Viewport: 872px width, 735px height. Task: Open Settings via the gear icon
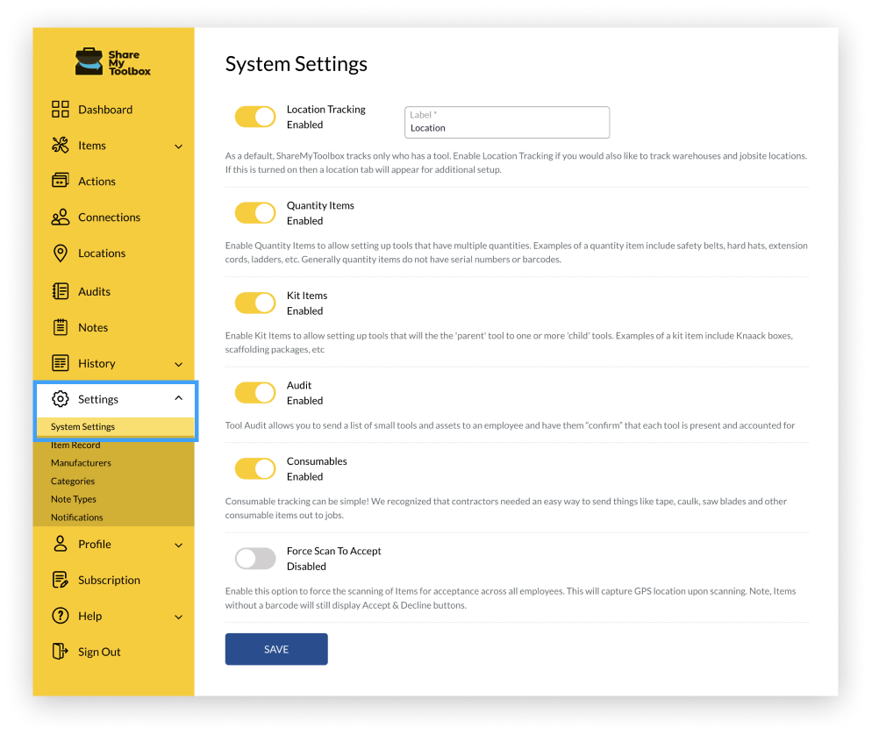(x=60, y=398)
